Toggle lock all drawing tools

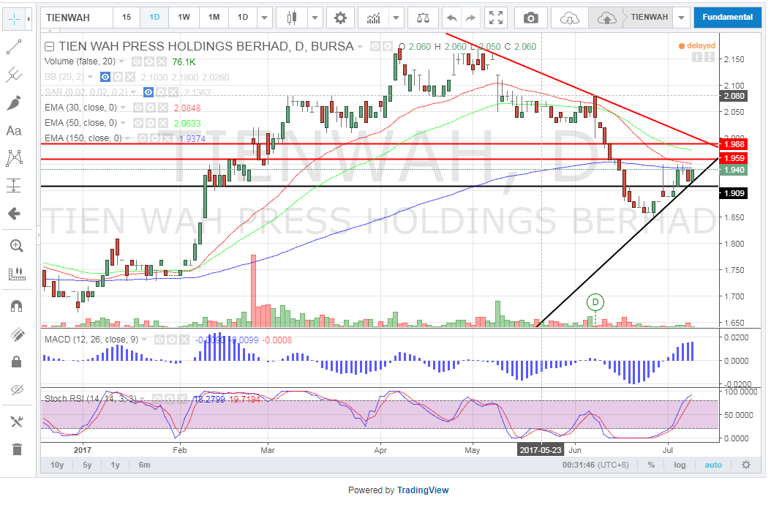coord(17,362)
